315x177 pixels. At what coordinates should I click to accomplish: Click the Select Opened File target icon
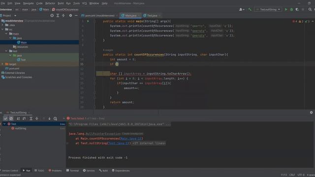click(x=52, y=15)
